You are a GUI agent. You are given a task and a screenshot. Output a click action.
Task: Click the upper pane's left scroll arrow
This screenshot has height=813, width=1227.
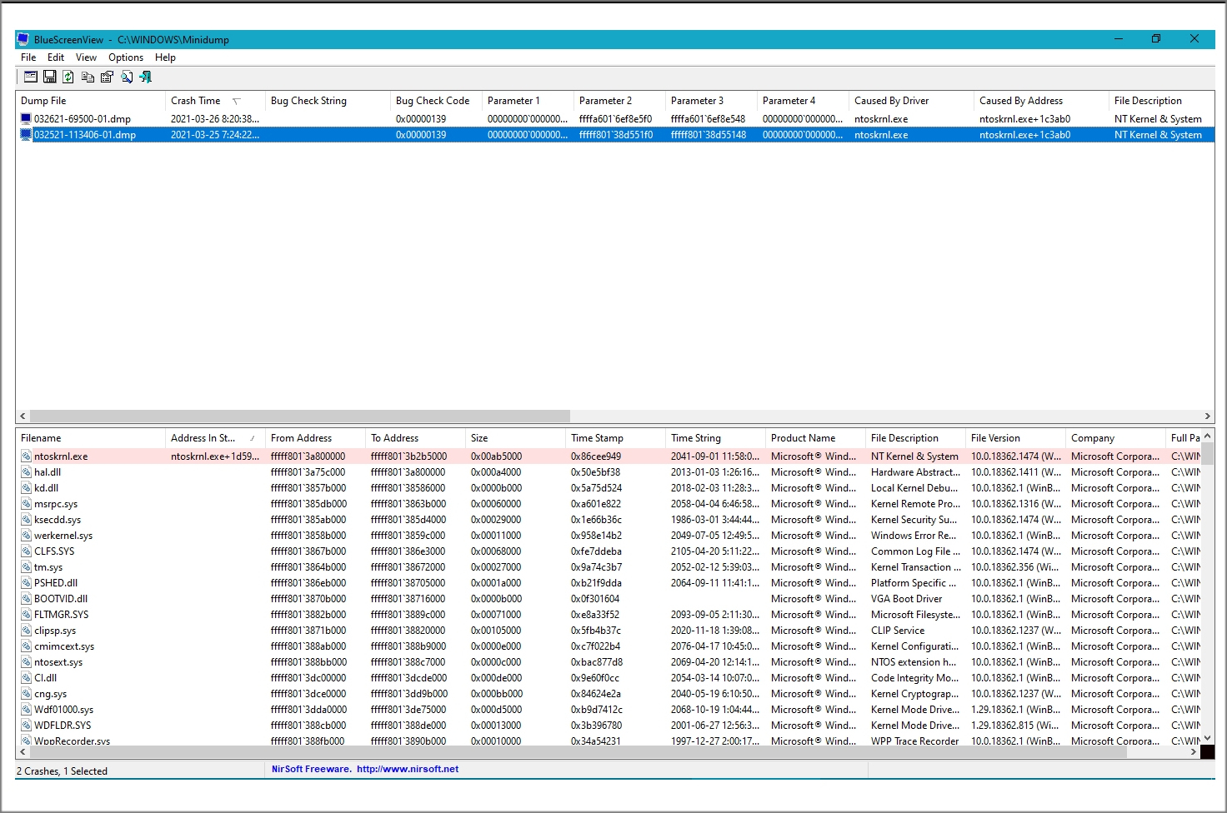(x=23, y=416)
